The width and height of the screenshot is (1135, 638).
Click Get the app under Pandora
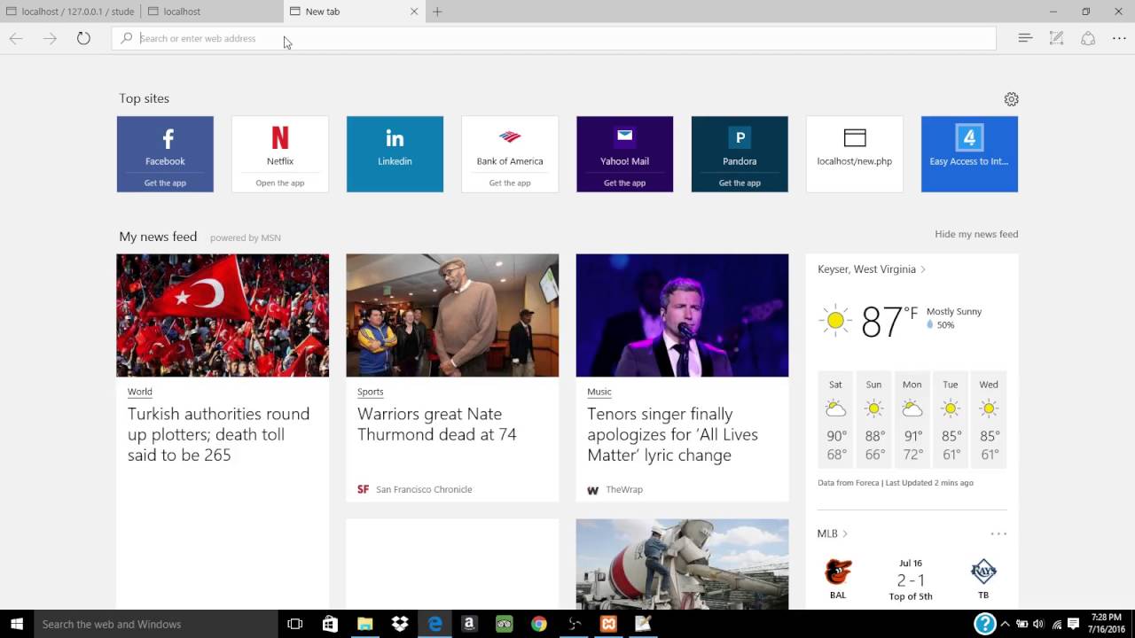point(740,183)
